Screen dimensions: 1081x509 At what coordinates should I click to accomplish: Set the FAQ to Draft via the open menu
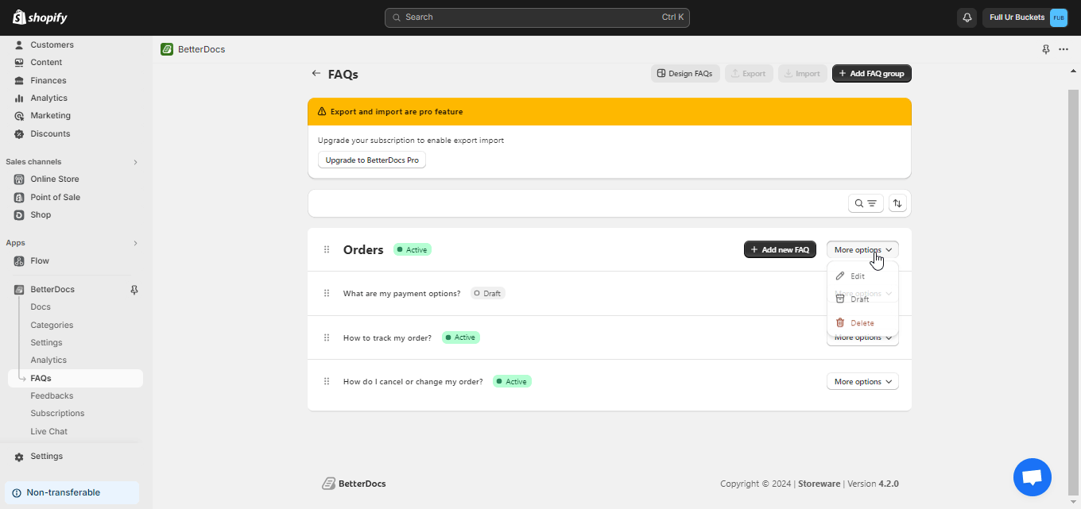coord(858,299)
